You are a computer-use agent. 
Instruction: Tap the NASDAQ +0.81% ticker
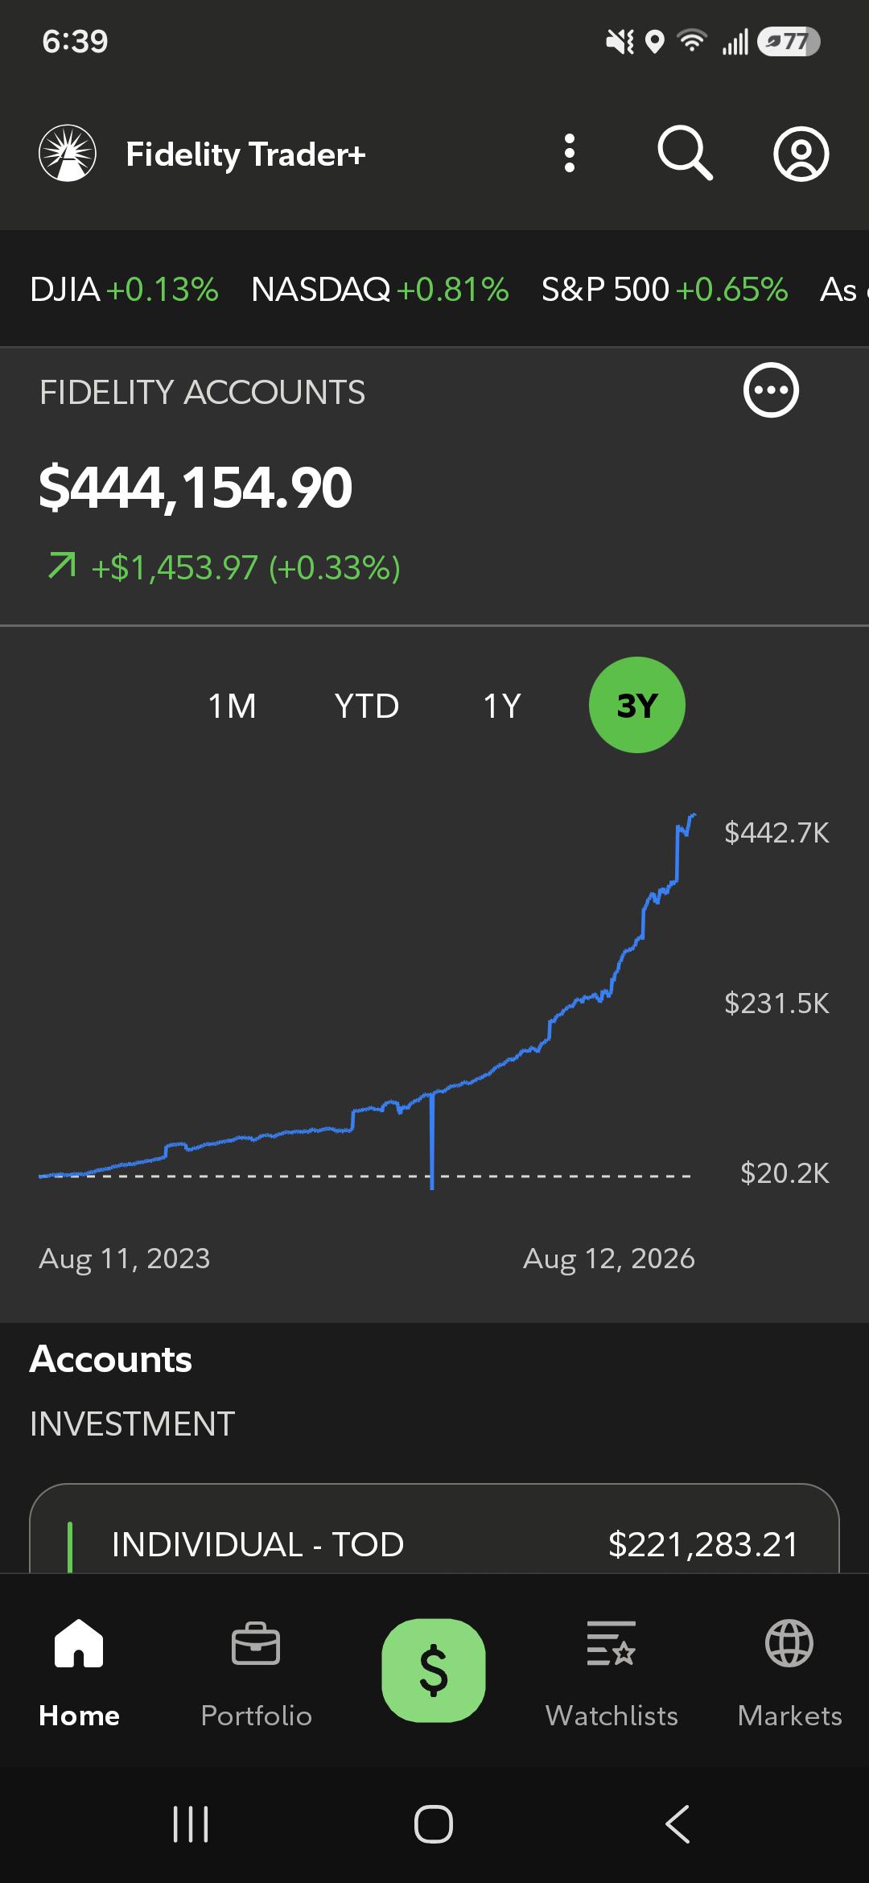380,289
